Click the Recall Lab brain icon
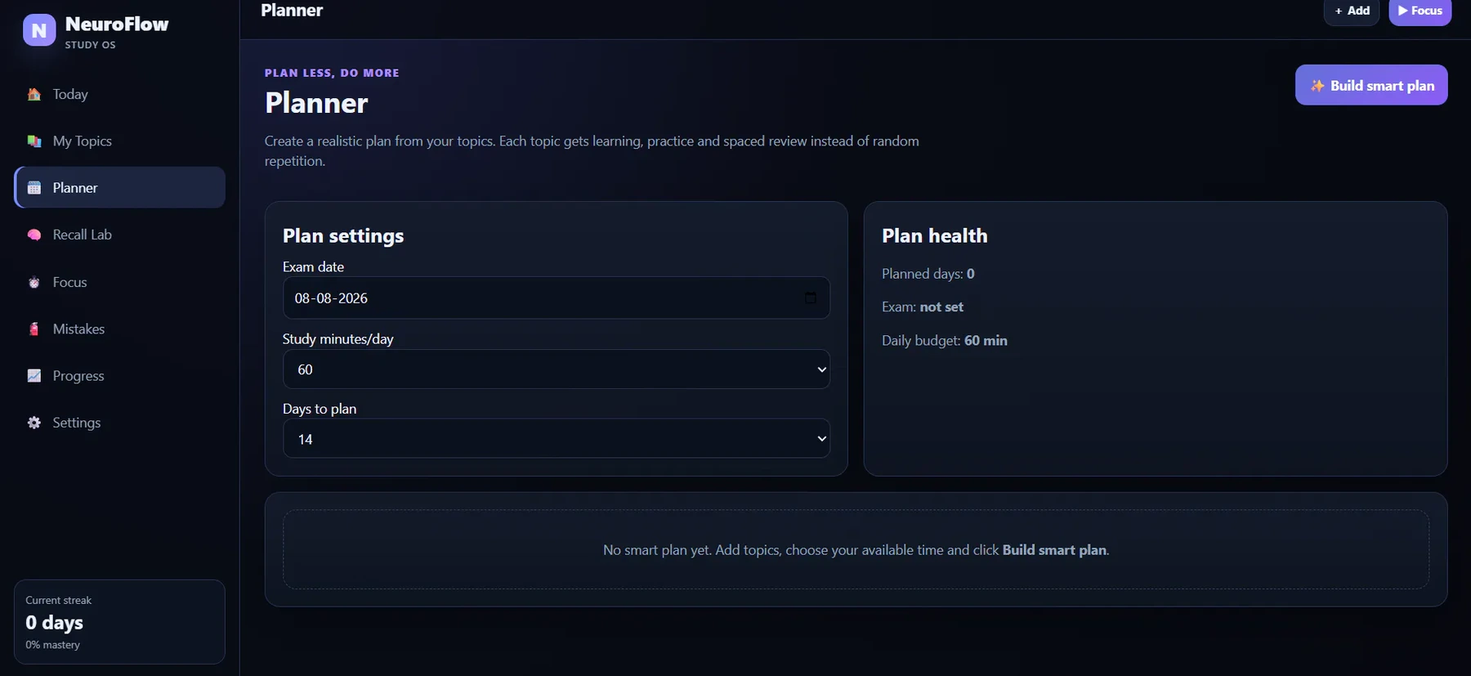 click(34, 235)
